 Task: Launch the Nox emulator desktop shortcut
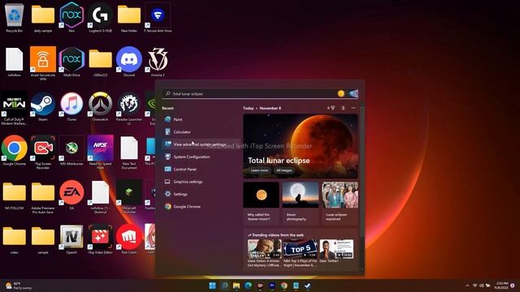71,18
